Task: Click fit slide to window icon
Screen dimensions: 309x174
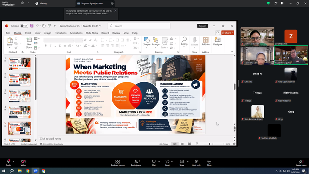Action: pyautogui.click(x=234, y=144)
